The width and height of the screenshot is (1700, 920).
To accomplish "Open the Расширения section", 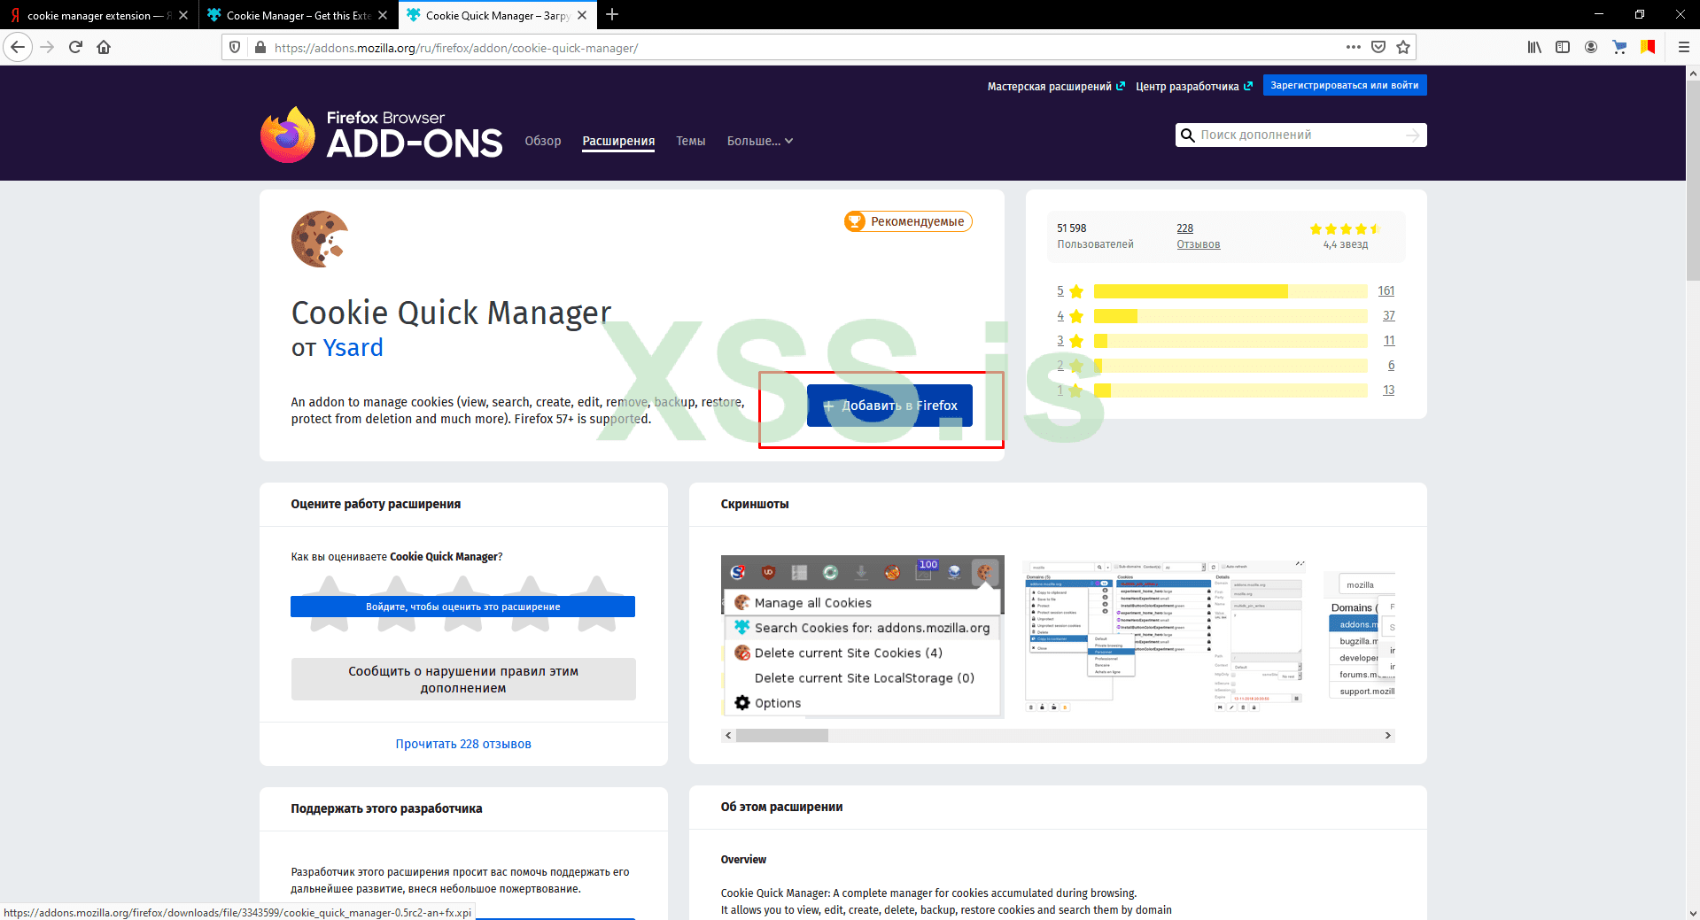I will 618,141.
